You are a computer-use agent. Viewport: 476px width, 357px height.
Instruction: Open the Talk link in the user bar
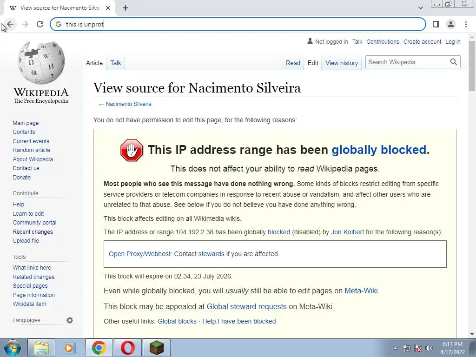coord(357,41)
